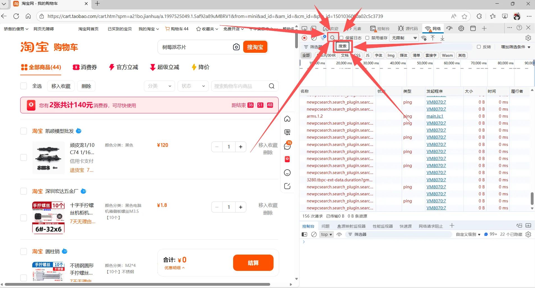The width and height of the screenshot is (535, 288).
Task: Open the Memory panel chip icon
Action: pos(461,28)
